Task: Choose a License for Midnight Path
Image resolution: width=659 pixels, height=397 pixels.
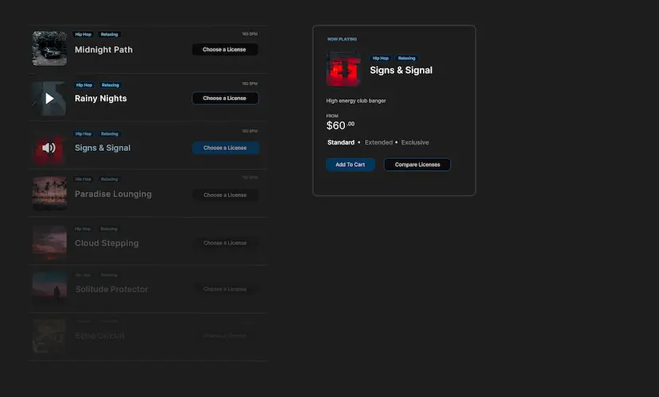Action: (225, 49)
